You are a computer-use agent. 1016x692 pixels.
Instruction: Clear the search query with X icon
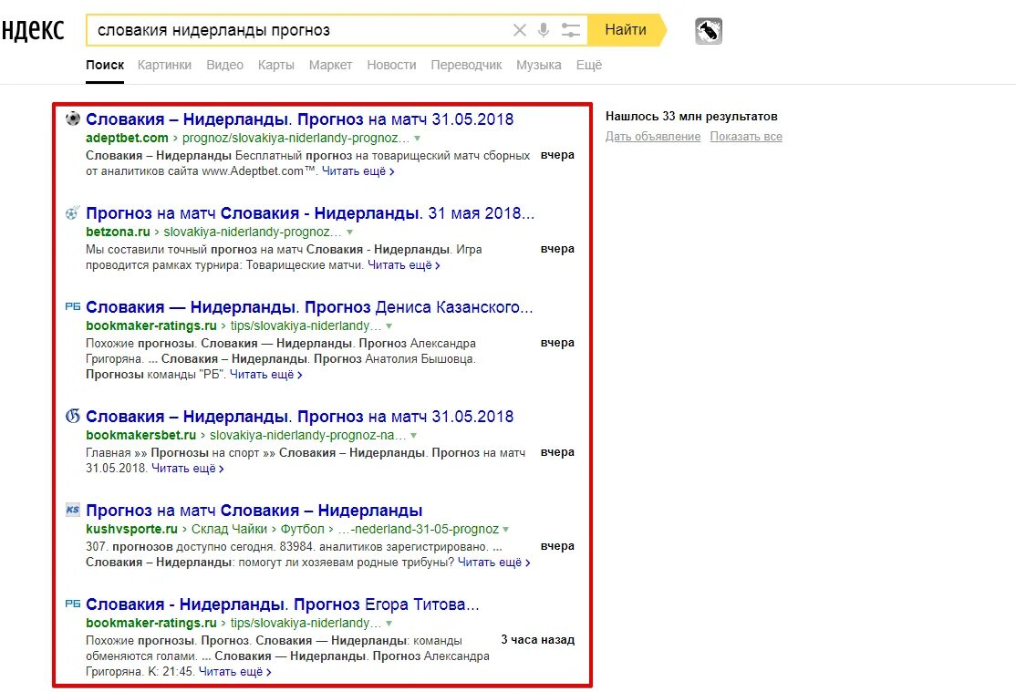point(519,30)
